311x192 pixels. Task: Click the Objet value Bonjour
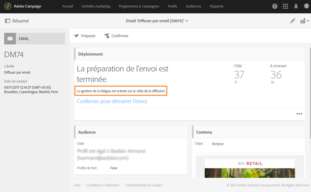[218, 144]
